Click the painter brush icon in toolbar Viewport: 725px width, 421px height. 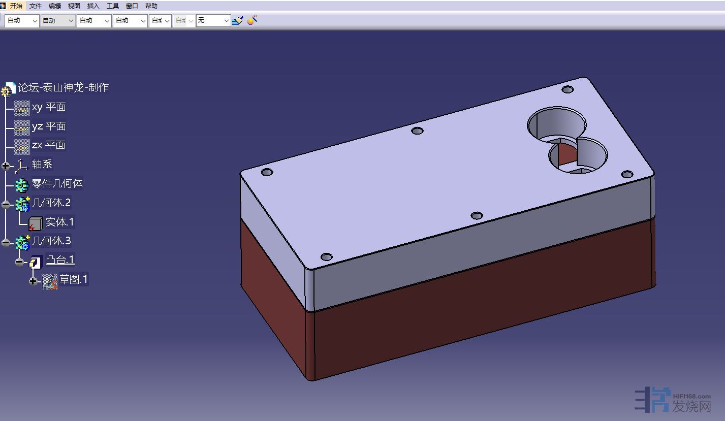point(237,21)
